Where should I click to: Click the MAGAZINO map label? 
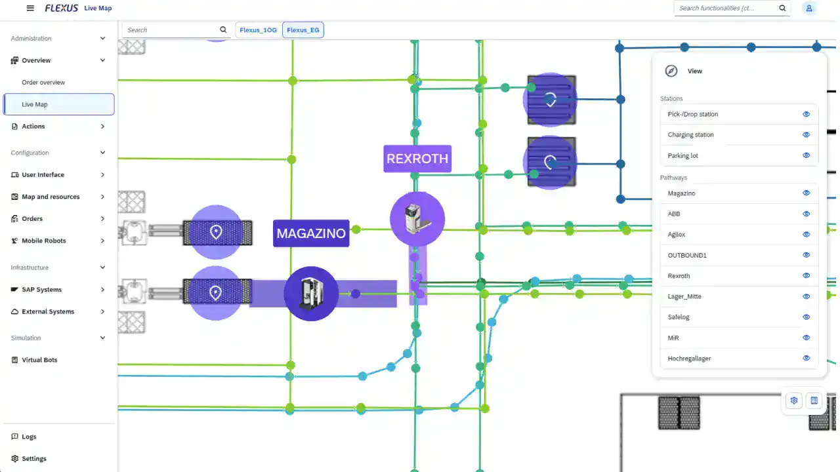pyautogui.click(x=311, y=233)
